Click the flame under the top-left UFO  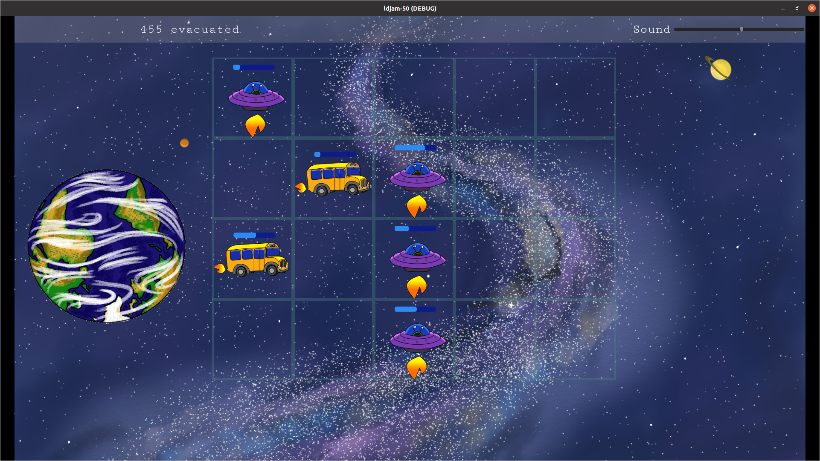coord(255,126)
